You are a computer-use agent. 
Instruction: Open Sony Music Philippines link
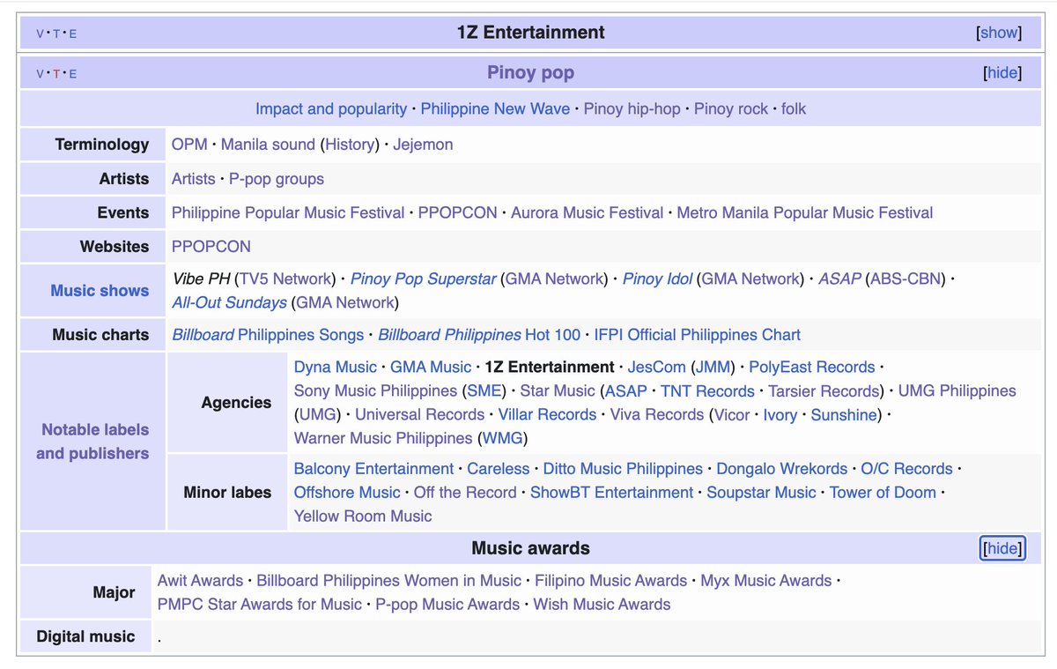376,391
